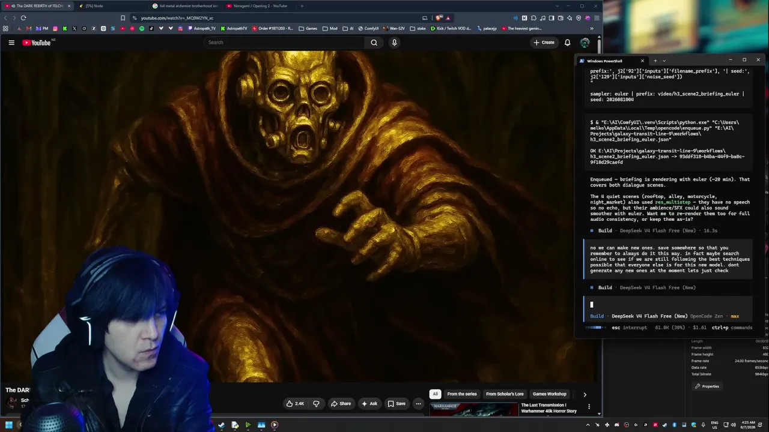
Task: Open the stake bookmark folder
Action: coord(418,28)
